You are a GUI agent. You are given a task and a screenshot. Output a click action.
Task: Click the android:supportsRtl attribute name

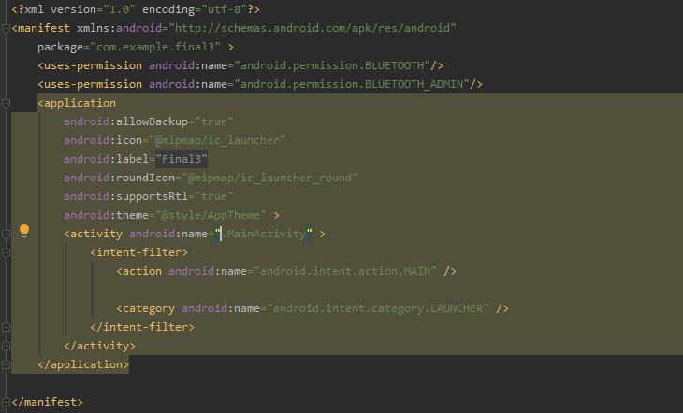point(126,196)
